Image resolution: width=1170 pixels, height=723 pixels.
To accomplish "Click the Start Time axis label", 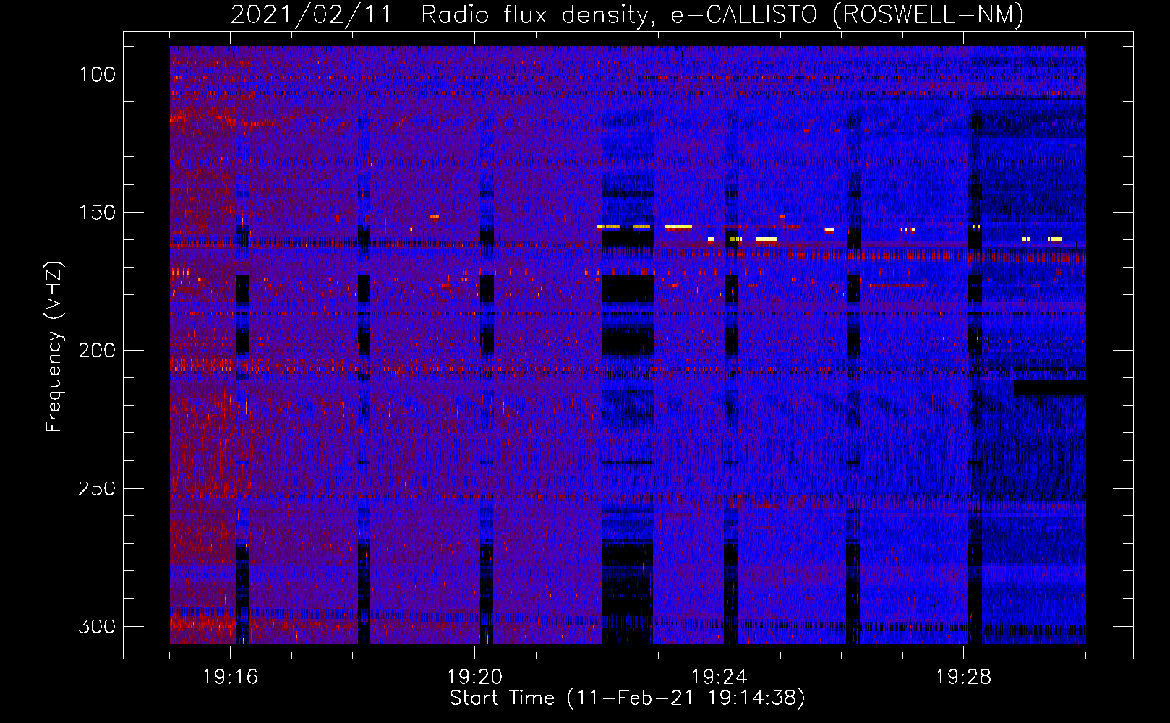I will [627, 698].
